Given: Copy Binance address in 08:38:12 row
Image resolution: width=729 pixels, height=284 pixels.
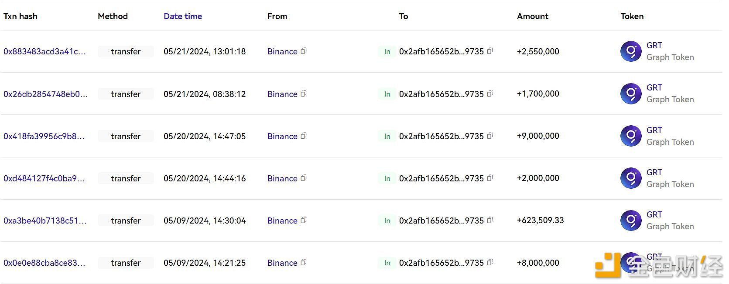Looking at the screenshot, I should [x=304, y=94].
